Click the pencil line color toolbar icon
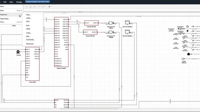200x112 pixels. [30, 7]
